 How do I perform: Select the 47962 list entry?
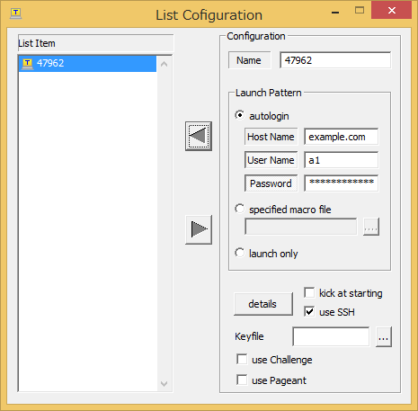[87, 63]
